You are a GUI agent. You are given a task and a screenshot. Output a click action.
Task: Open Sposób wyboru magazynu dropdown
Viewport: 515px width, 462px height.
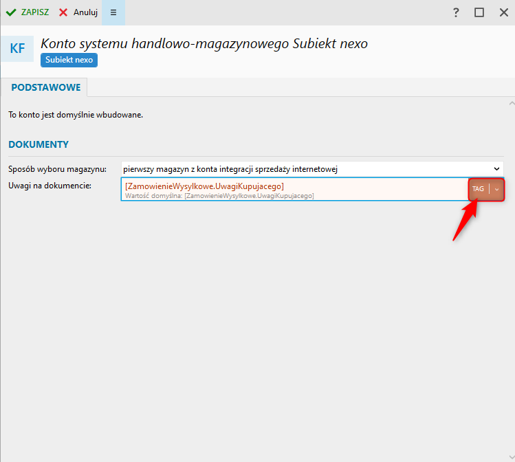(312, 169)
